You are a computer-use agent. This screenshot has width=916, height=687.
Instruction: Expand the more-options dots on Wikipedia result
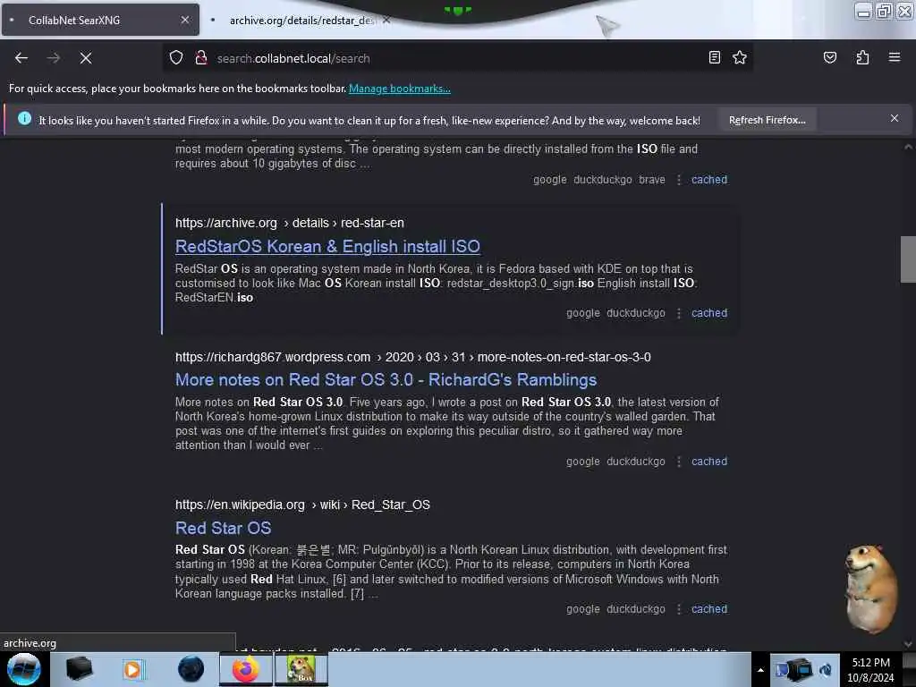(678, 610)
